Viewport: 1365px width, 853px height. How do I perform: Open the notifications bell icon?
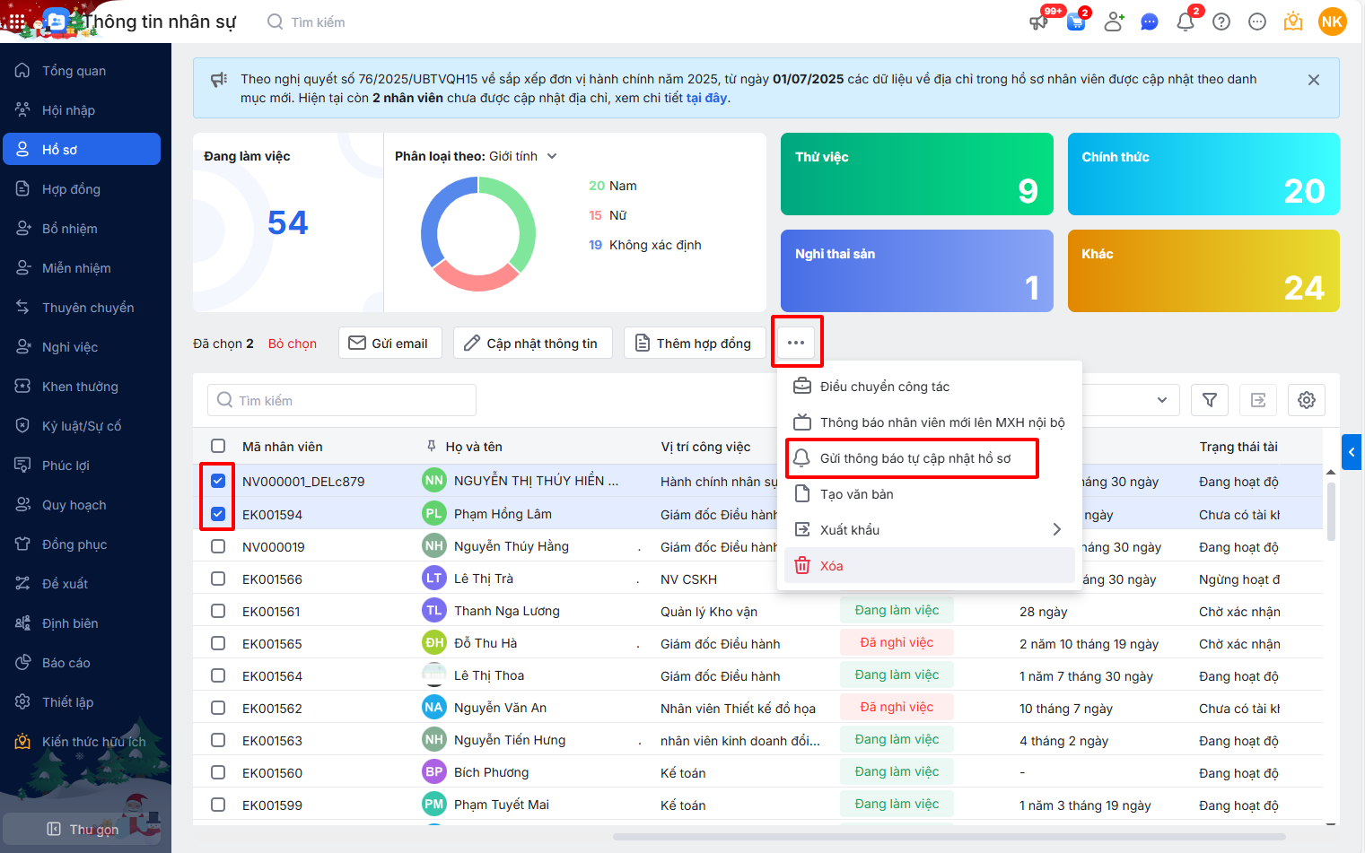[x=1186, y=22]
